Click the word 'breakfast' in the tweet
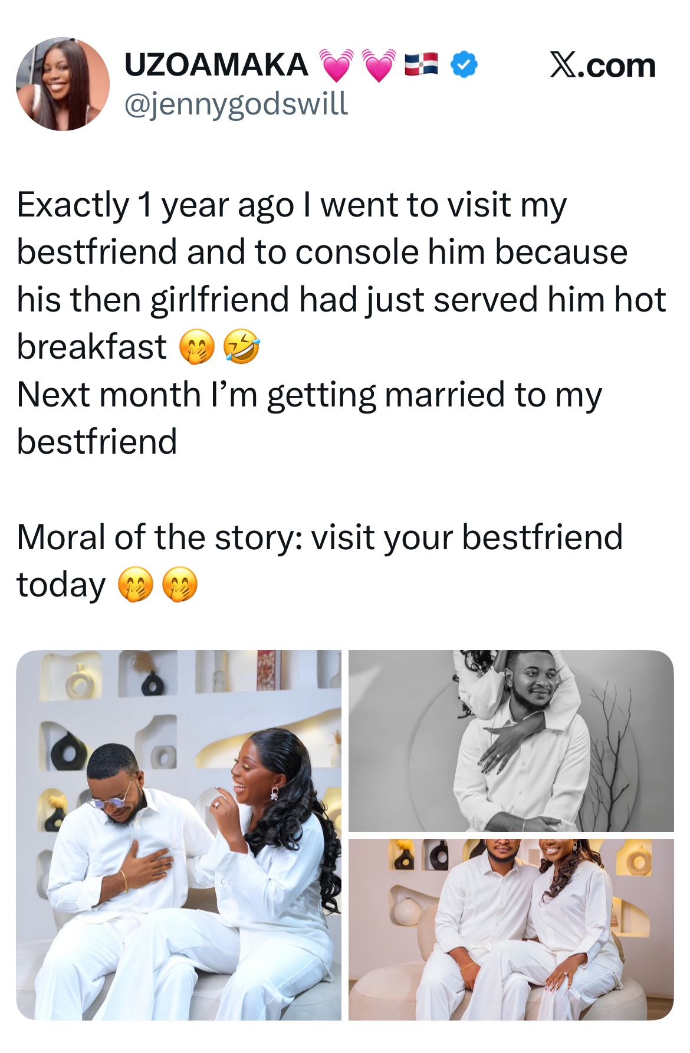 pos(92,347)
